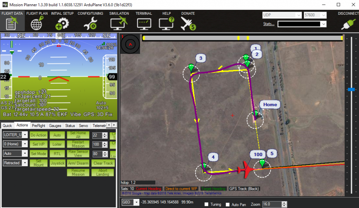Open the Terminal monitor icon
The height and width of the screenshot is (208, 359).
coord(144,24)
